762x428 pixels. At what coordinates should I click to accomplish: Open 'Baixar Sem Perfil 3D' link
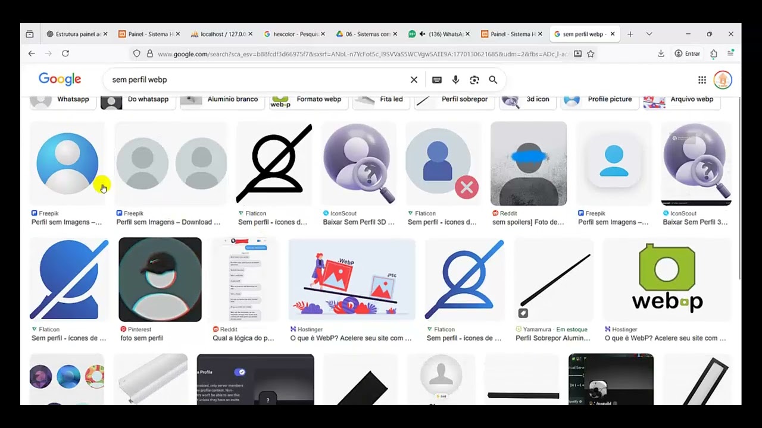(358, 222)
